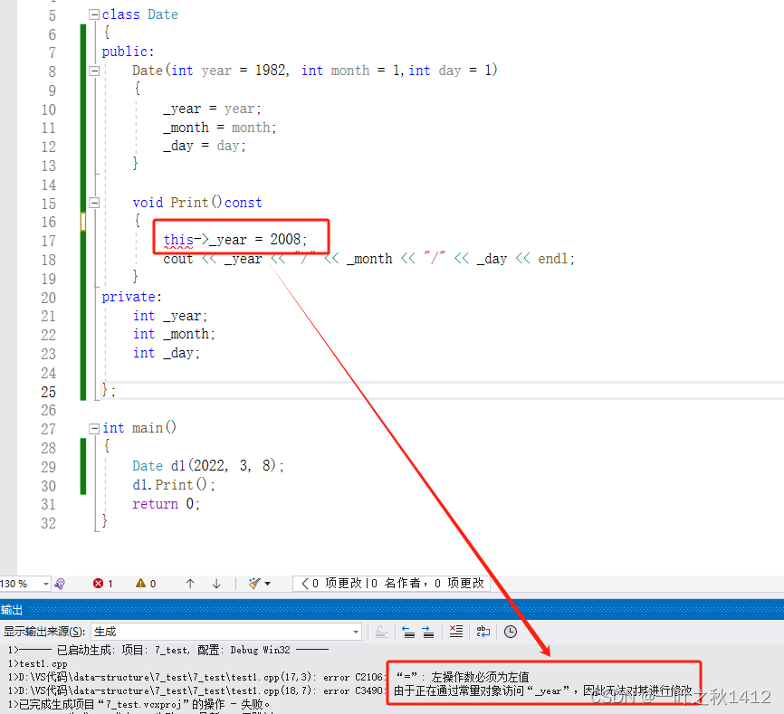The height and width of the screenshot is (714, 784).
Task: Run code cleanup with the broom icon
Action: tap(254, 584)
